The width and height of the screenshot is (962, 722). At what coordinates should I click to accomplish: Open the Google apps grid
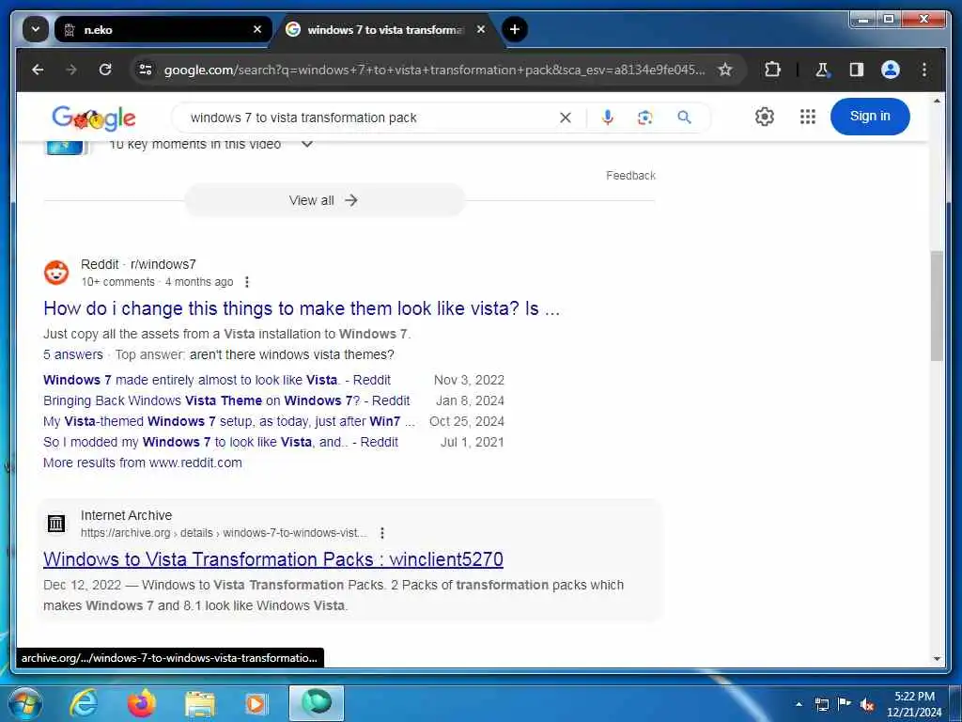(808, 117)
